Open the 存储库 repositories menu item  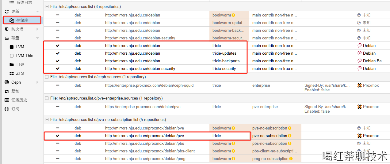coord(22,20)
